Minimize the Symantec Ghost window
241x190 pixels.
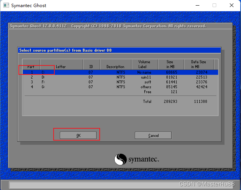click(x=198, y=5)
